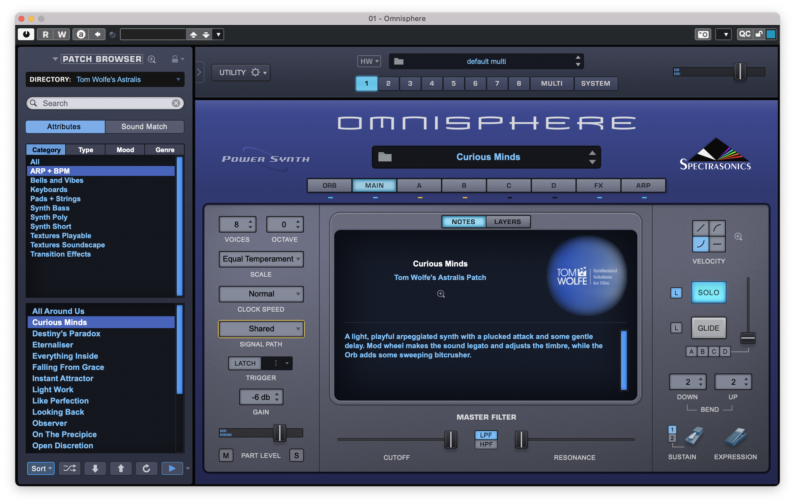
Task: Switch to the ORB page tab
Action: (x=330, y=185)
